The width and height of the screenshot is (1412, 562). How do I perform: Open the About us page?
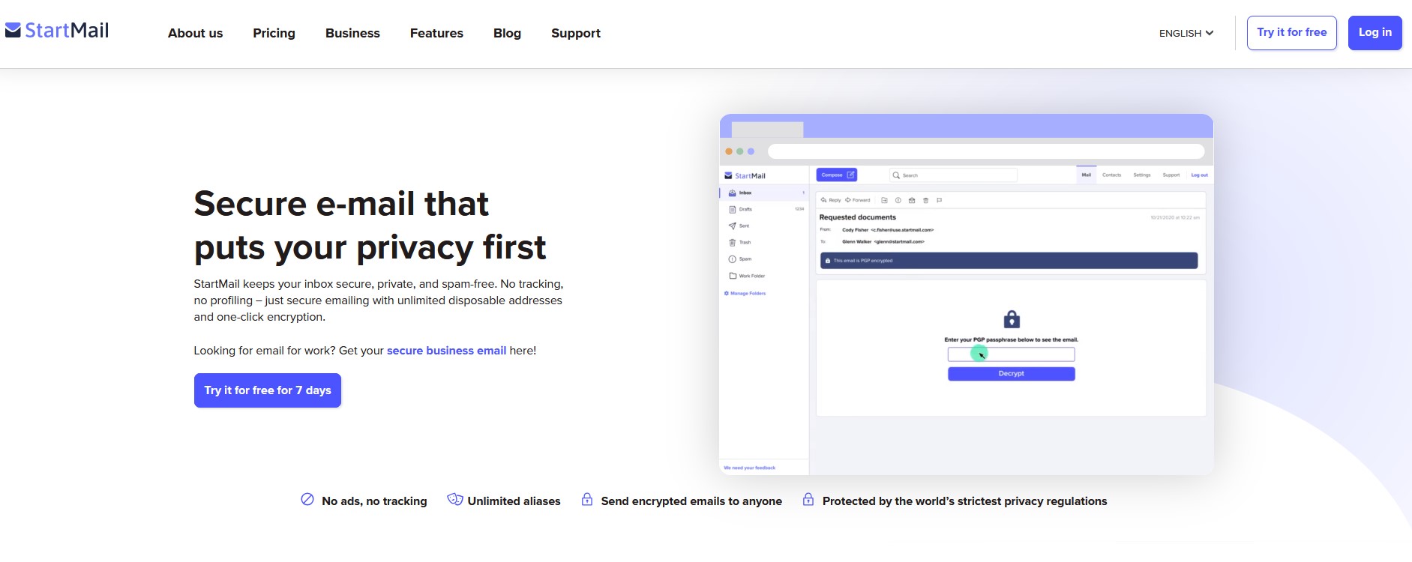click(x=195, y=33)
